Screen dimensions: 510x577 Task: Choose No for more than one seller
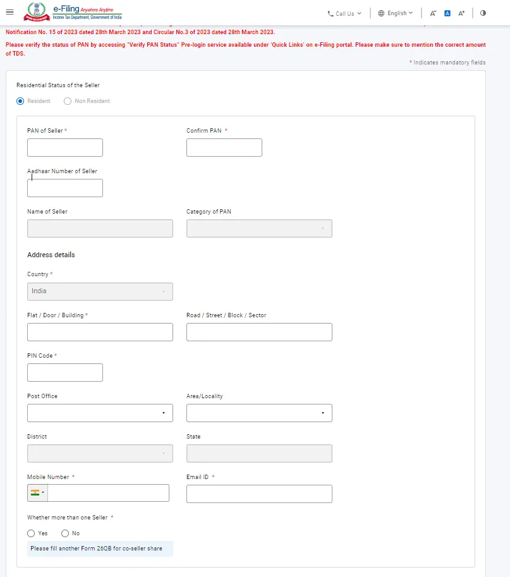tap(64, 533)
